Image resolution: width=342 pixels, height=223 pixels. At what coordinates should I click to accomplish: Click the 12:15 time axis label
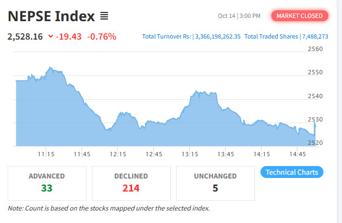(117, 154)
